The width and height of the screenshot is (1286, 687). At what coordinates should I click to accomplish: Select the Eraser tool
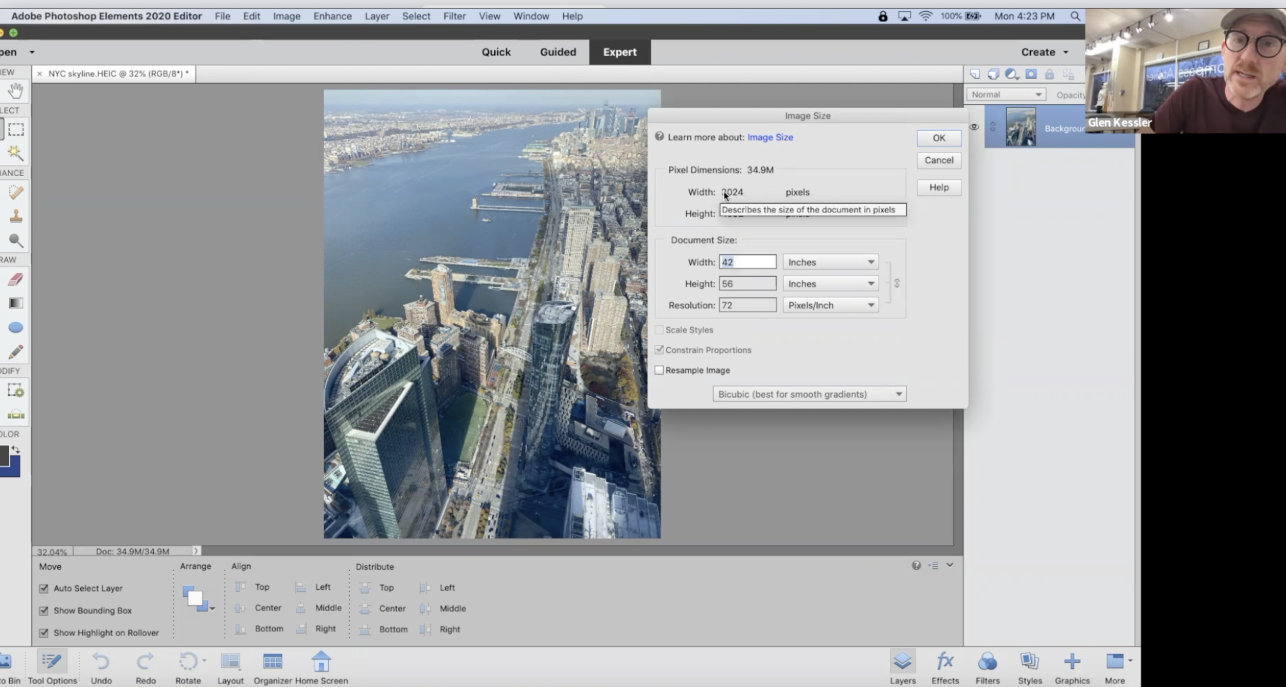click(15, 279)
